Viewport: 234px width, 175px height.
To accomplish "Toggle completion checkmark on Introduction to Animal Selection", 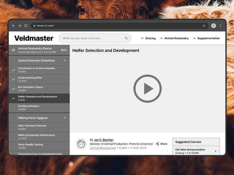I will coord(13,70).
